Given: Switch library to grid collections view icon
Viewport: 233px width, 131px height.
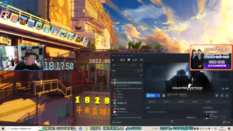Looking at the screenshot, I should pos(141,65).
